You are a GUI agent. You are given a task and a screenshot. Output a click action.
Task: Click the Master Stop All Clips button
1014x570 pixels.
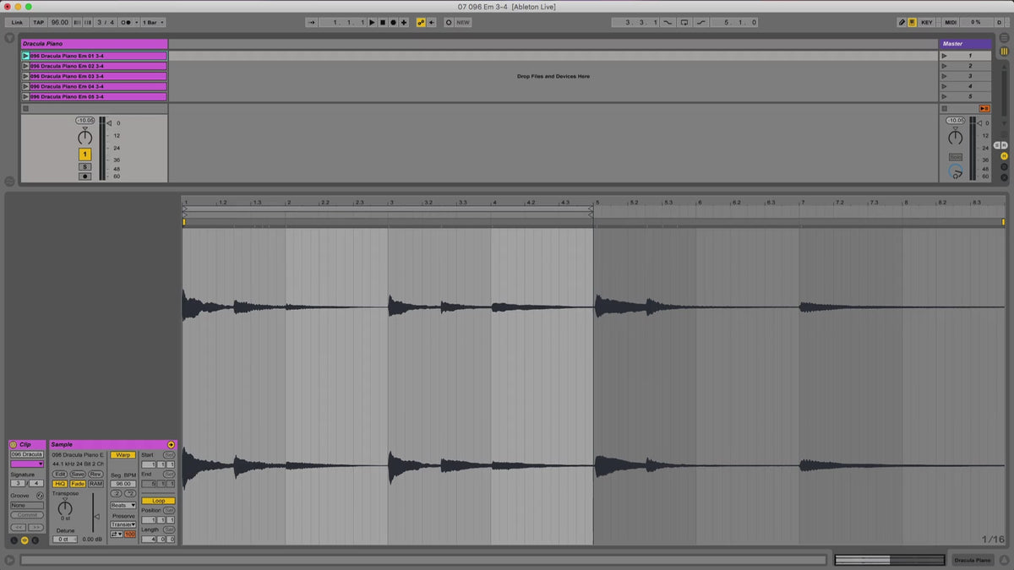984,108
